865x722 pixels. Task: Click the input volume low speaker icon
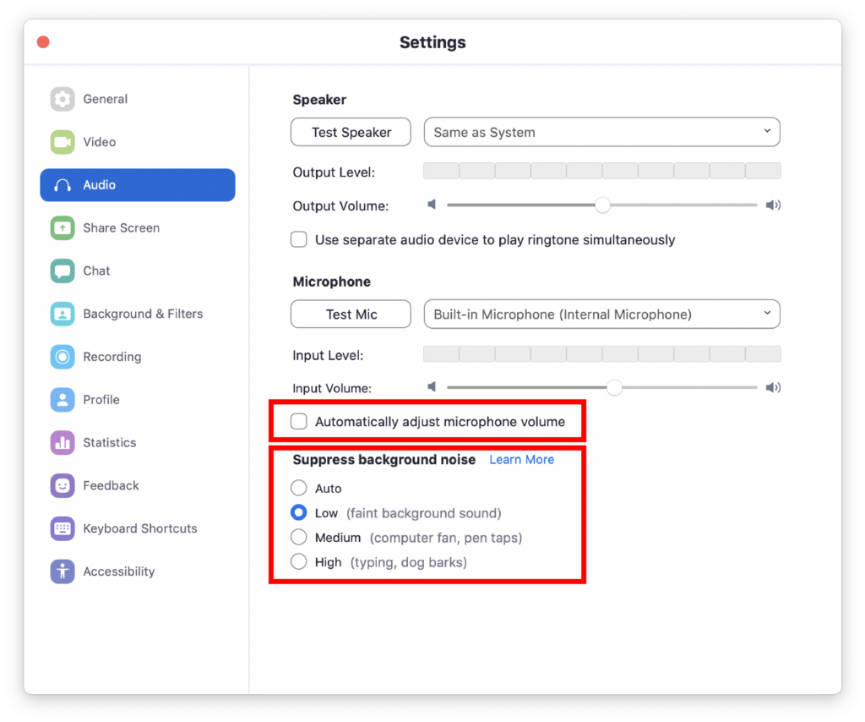(x=432, y=387)
